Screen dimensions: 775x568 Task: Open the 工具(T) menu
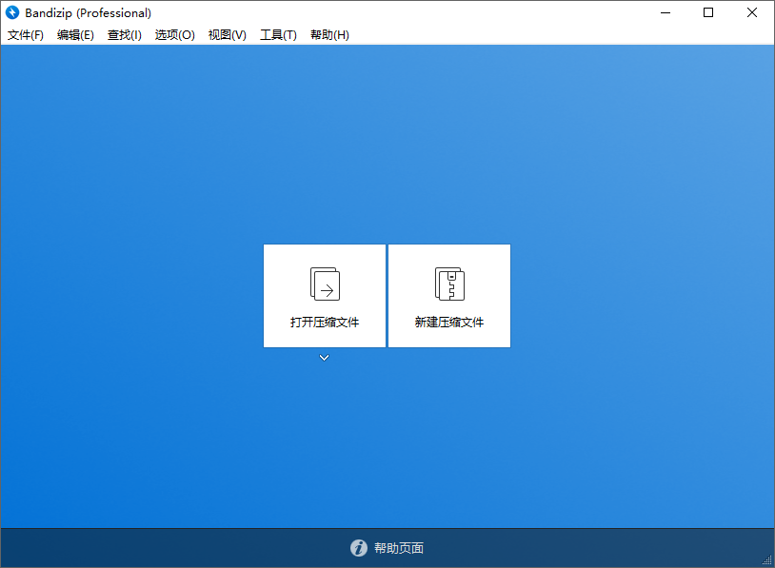[277, 34]
